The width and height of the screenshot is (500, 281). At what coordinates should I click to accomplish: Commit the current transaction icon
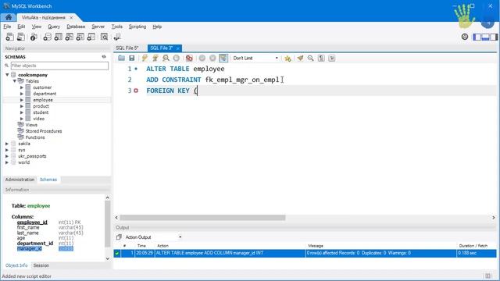point(202,58)
